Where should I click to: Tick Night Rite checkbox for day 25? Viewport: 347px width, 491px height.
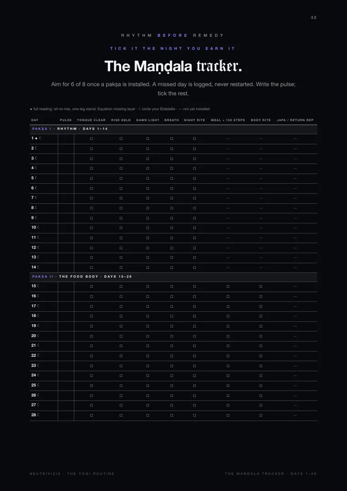coord(195,385)
